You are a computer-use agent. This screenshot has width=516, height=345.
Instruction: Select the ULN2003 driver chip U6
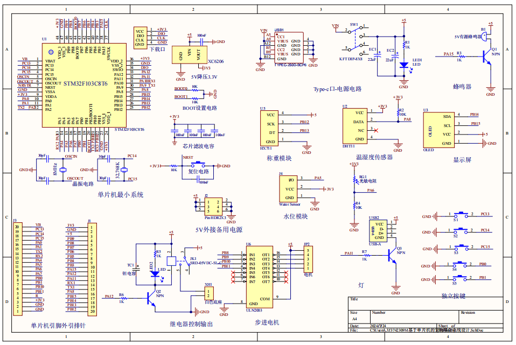pyautogui.click(x=259, y=274)
